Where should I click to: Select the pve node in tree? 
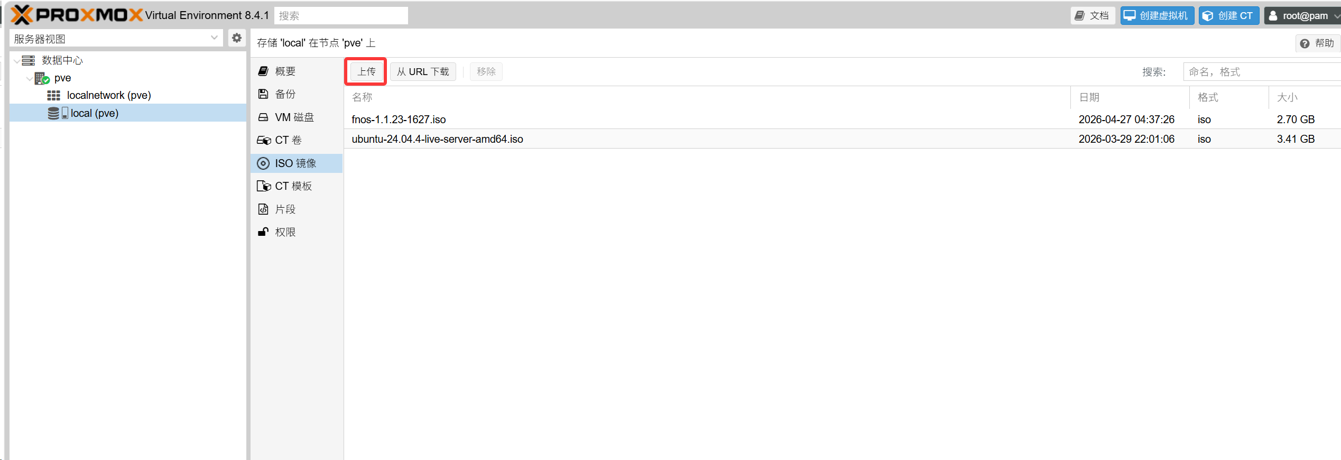pyautogui.click(x=62, y=78)
